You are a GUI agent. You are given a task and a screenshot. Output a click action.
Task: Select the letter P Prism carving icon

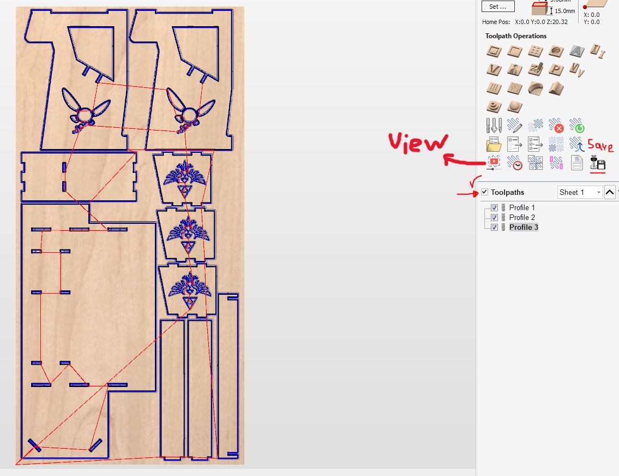(x=556, y=70)
